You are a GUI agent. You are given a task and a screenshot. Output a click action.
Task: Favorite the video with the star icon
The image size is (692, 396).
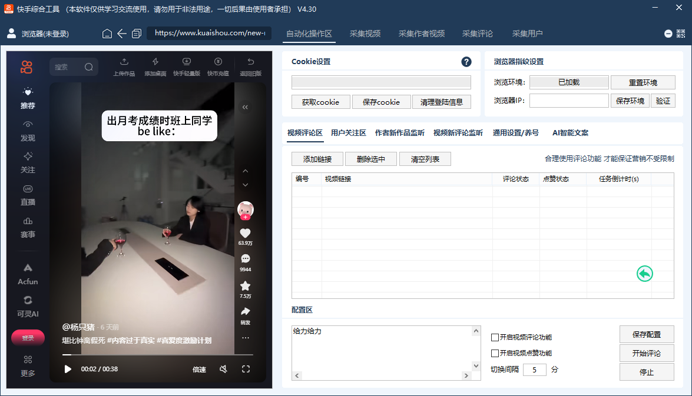pos(245,286)
